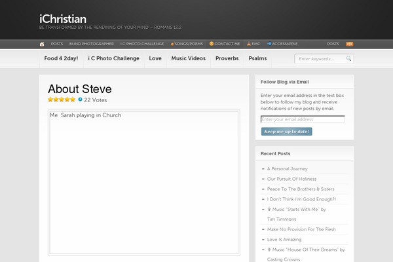The width and height of the screenshot is (393, 262).
Task: Click the Me Sarah playing in Church image
Action: point(144,183)
